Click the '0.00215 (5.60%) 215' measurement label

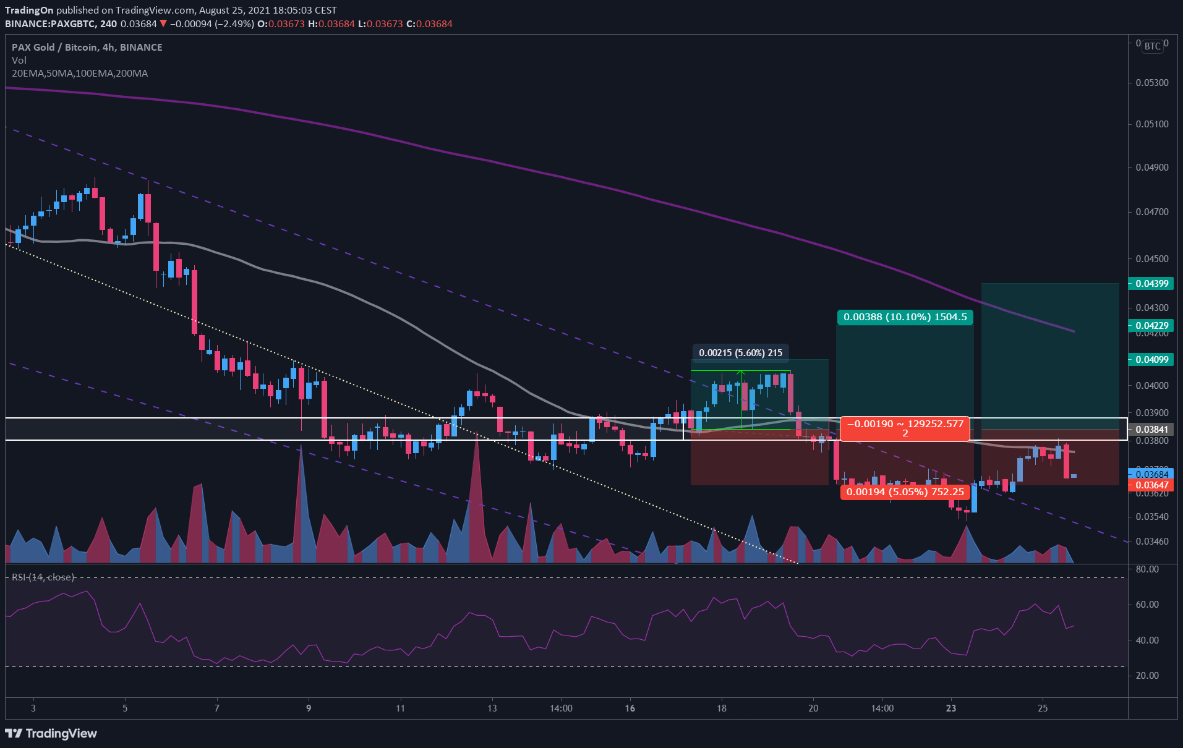(740, 353)
